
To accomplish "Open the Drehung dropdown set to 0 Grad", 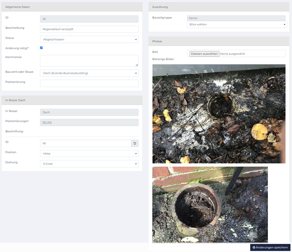I will click(x=89, y=164).
